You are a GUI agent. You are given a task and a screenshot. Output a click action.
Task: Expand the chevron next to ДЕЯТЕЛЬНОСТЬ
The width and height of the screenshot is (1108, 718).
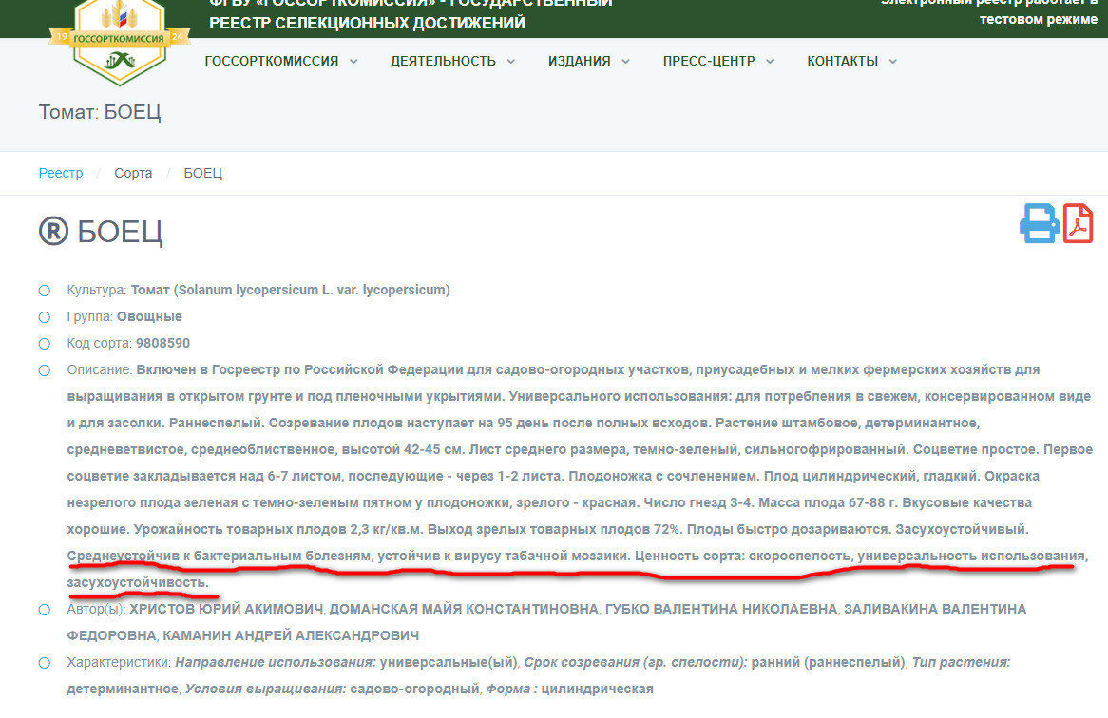(510, 62)
